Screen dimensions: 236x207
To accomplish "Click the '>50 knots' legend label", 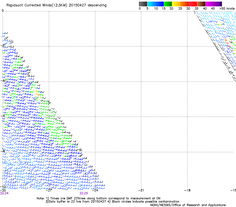I will tap(227, 9).
